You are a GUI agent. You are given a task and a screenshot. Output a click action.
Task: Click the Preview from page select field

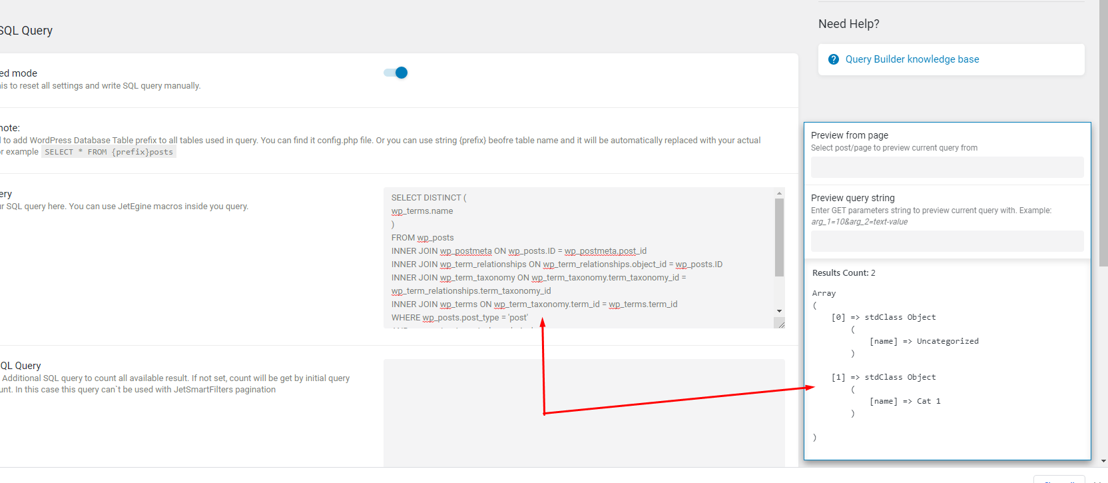coord(947,167)
